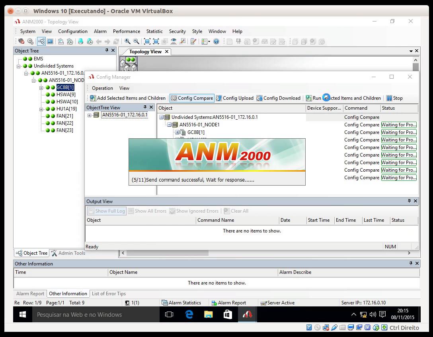Screen dimensions: 433x337
Task: Click the Topology View scroll right arrow
Action: [x=409, y=253]
